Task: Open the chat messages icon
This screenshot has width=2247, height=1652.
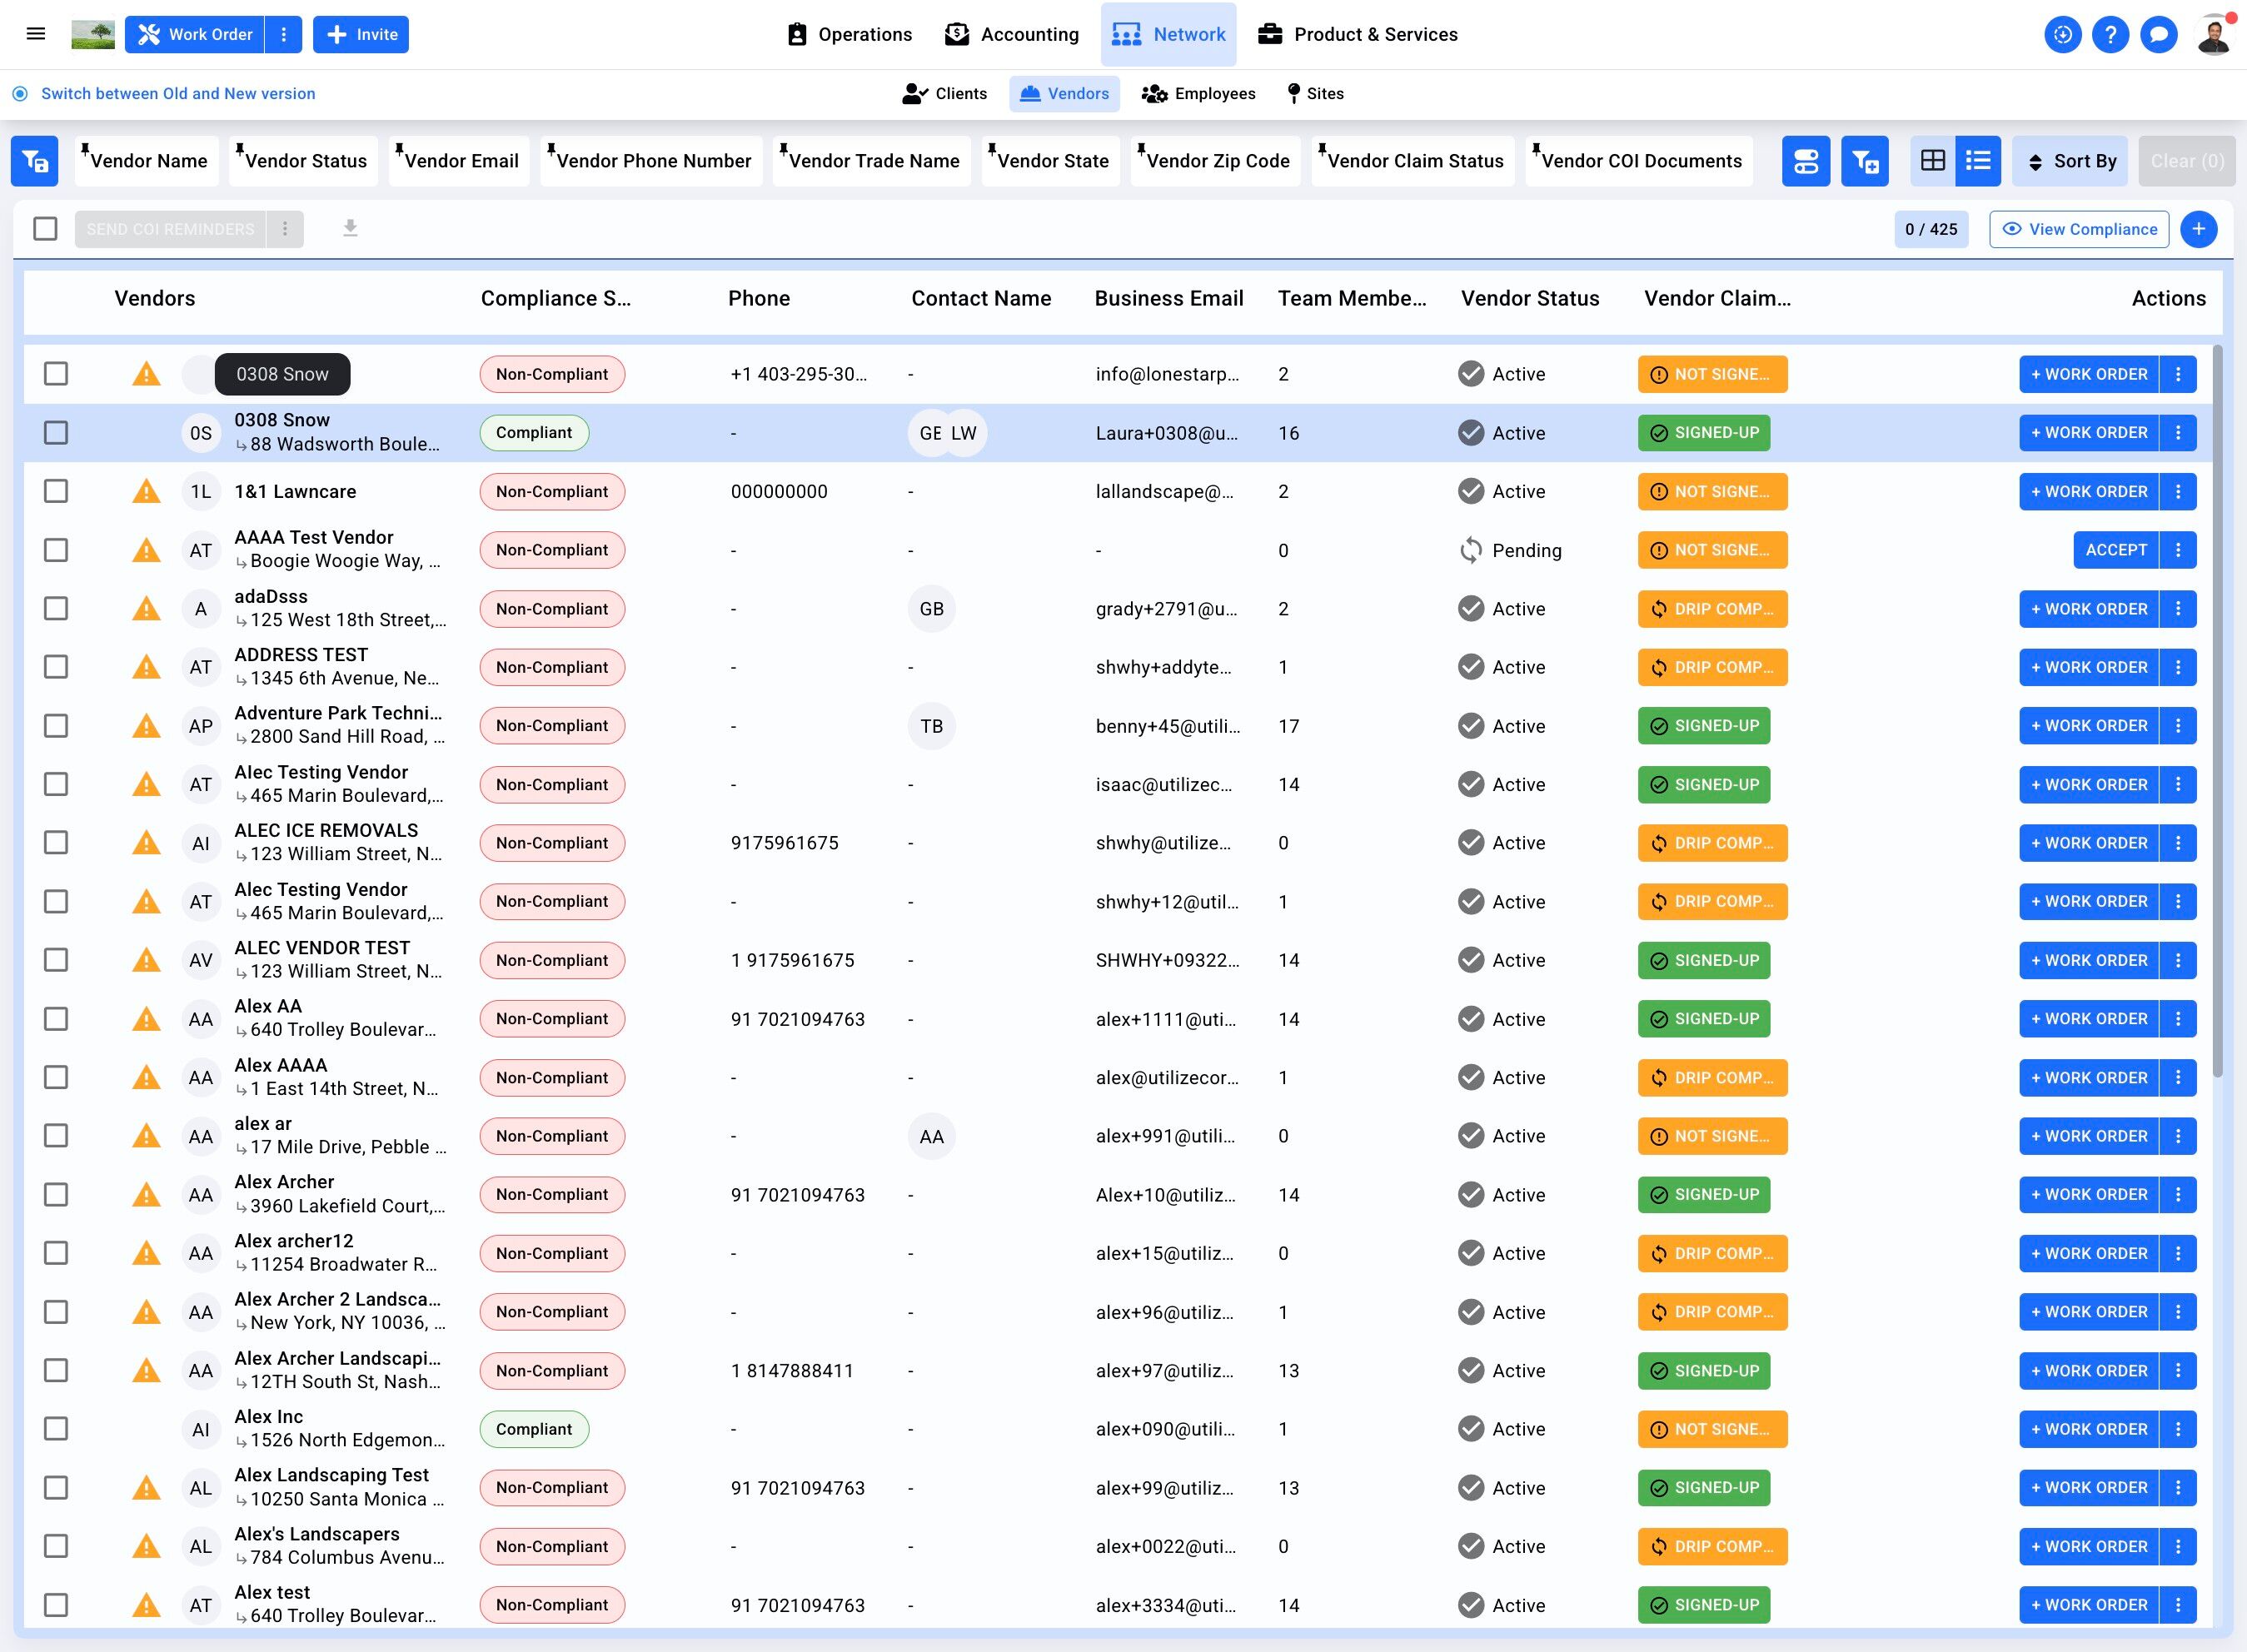Action: [2158, 34]
